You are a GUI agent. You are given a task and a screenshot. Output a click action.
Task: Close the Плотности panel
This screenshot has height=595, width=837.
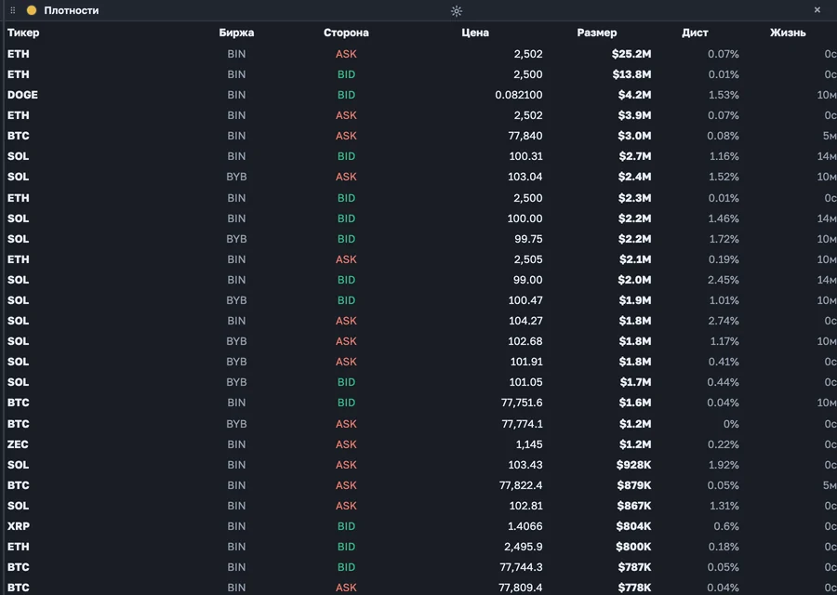point(817,9)
